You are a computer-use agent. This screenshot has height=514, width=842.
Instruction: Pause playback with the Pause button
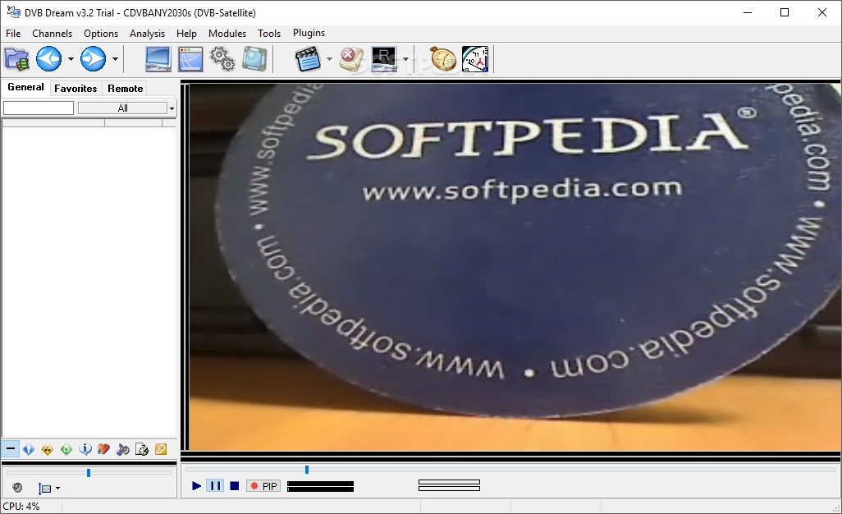(x=215, y=486)
